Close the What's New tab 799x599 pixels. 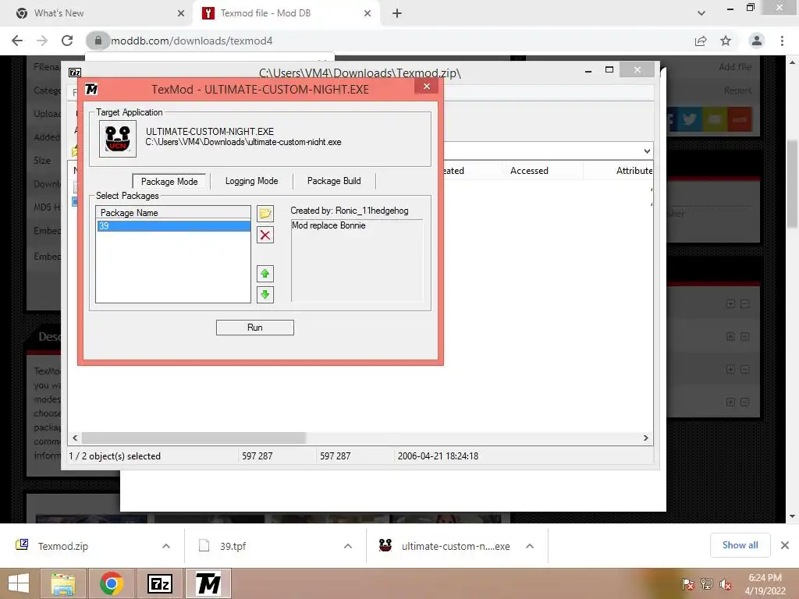coord(181,13)
